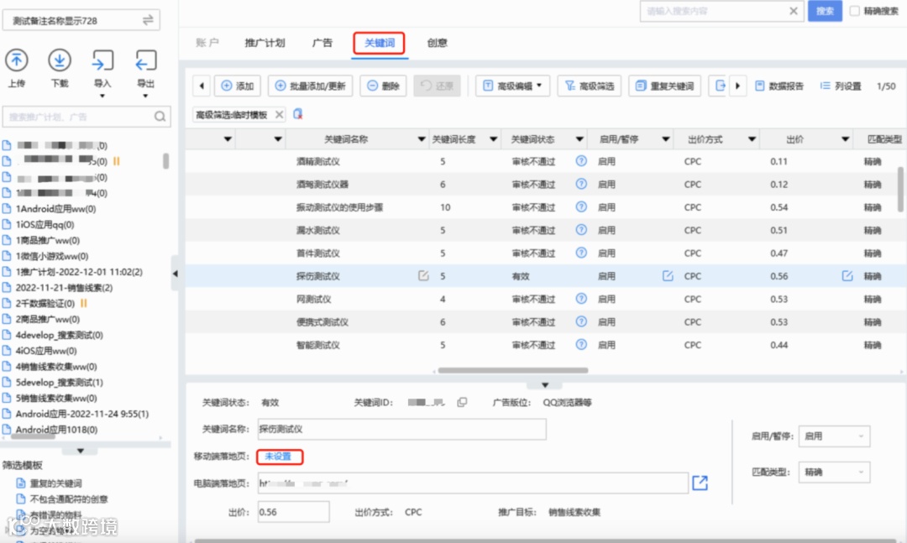The width and height of the screenshot is (907, 543).
Task: Click the clear-filter icon beside the filter tag
Action: click(x=298, y=114)
